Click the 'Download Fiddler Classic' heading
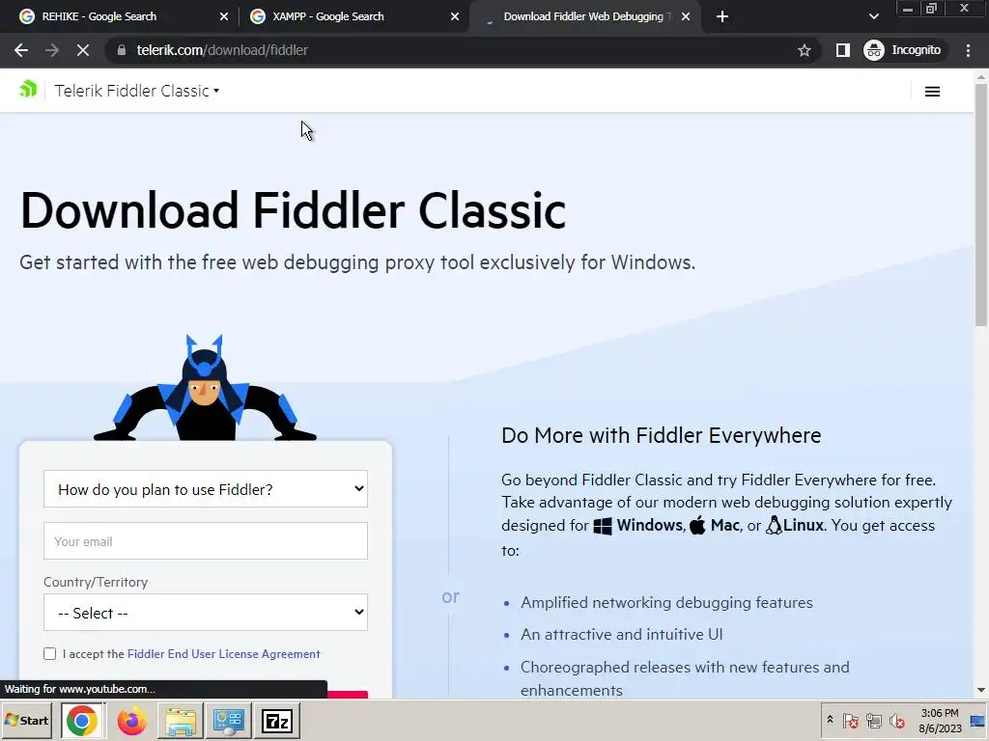This screenshot has height=741, width=989. pyautogui.click(x=293, y=210)
